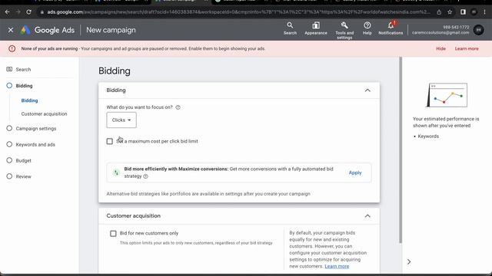Click the account email careerccsolutions@gmail.com
The image size is (492, 276).
coord(440,32)
